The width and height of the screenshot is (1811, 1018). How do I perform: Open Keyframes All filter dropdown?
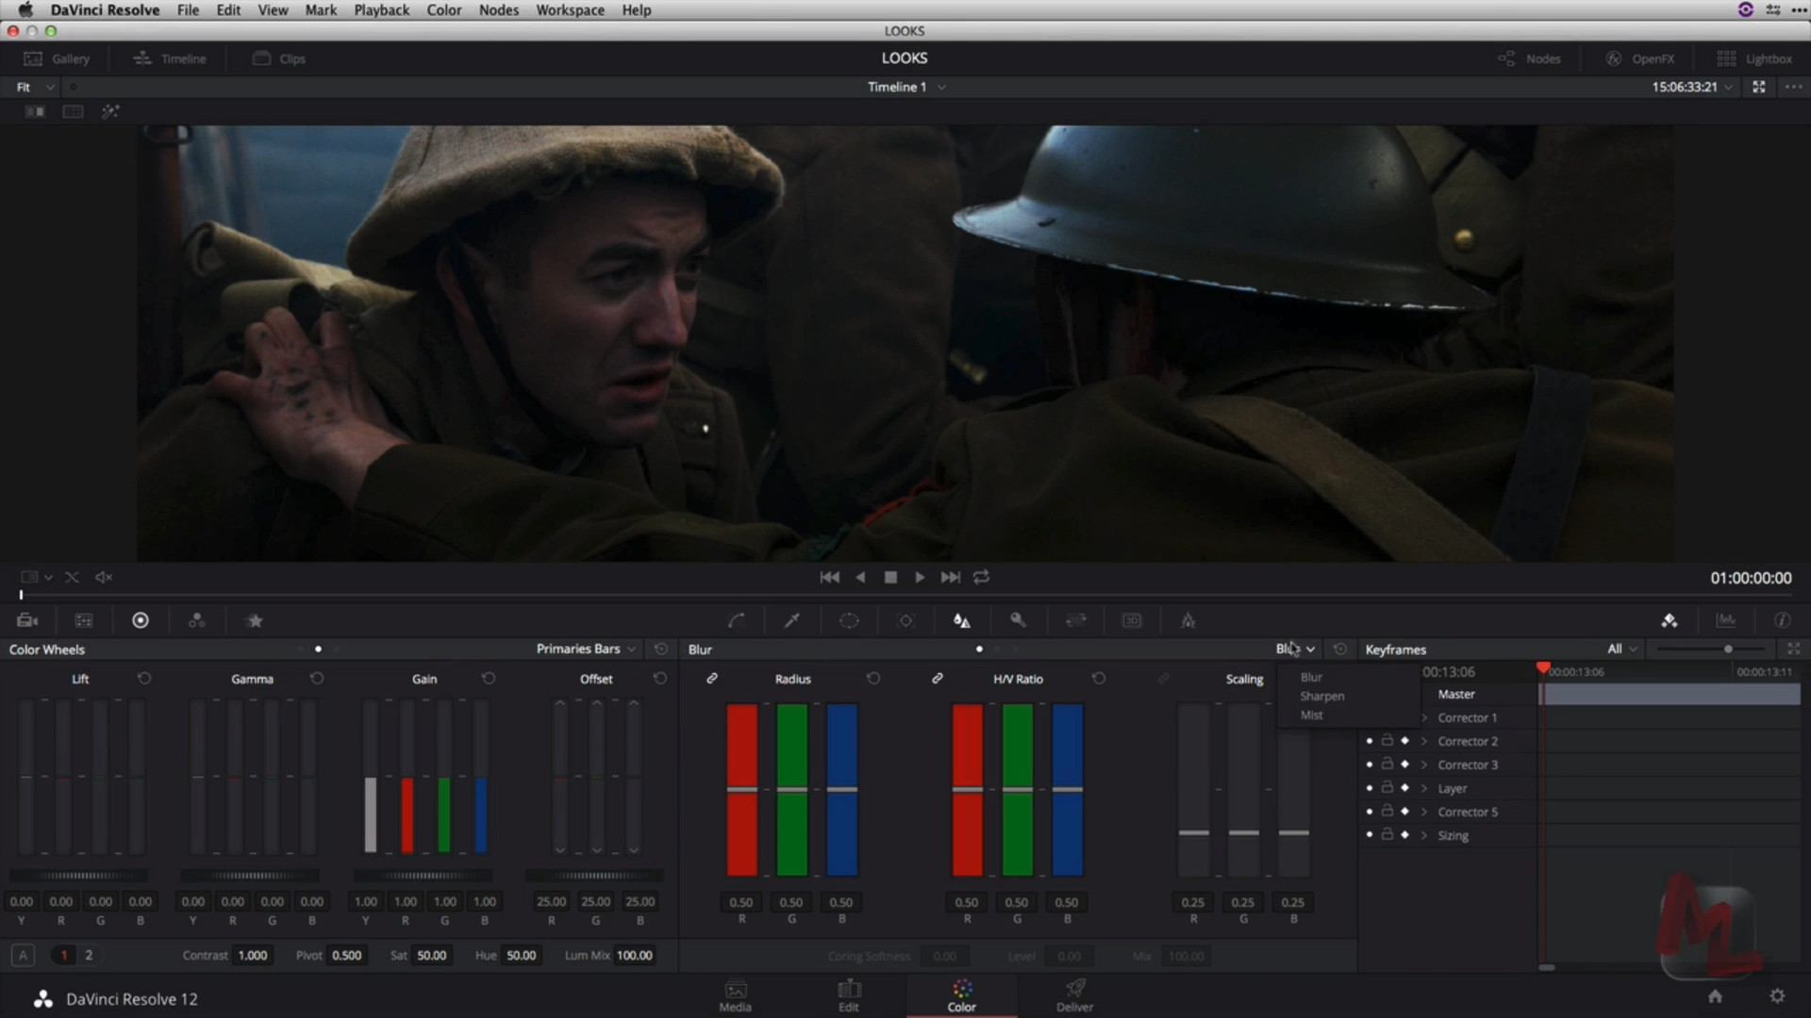1622,649
